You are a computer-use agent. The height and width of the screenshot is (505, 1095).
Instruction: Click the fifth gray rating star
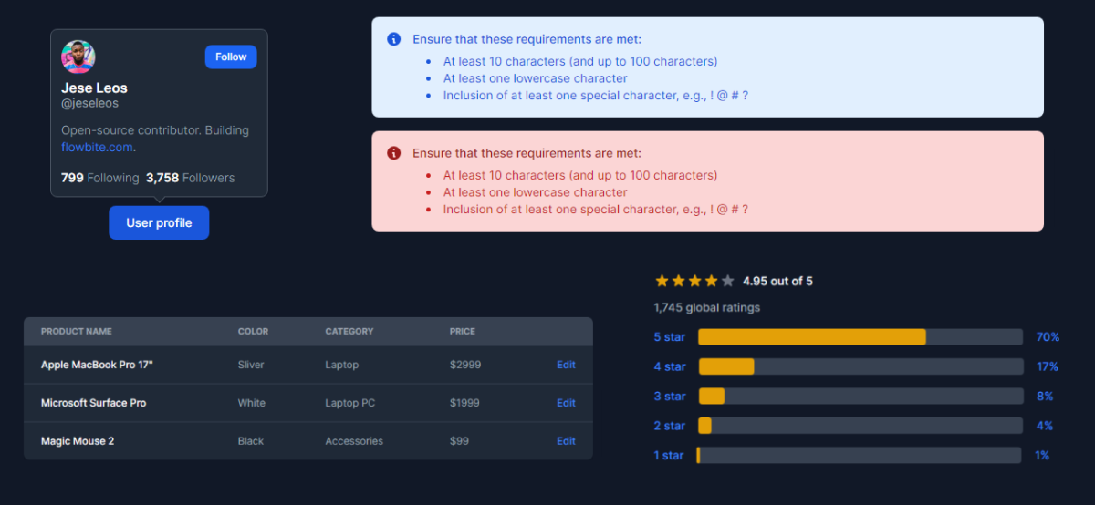pos(727,281)
